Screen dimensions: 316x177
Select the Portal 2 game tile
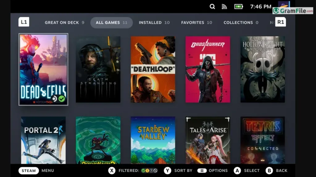click(x=43, y=140)
